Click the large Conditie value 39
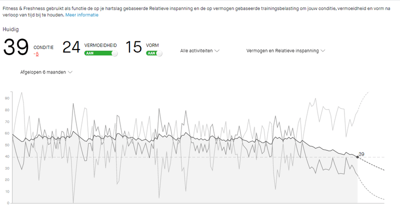 click(15, 47)
